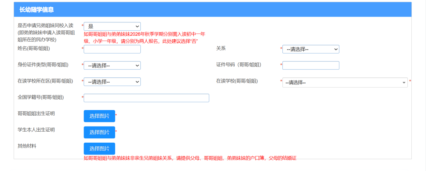Click the 全国学籍号(哥哥/姐姐) input box
Image resolution: width=426 pixels, height=171 pixels.
[146, 98]
